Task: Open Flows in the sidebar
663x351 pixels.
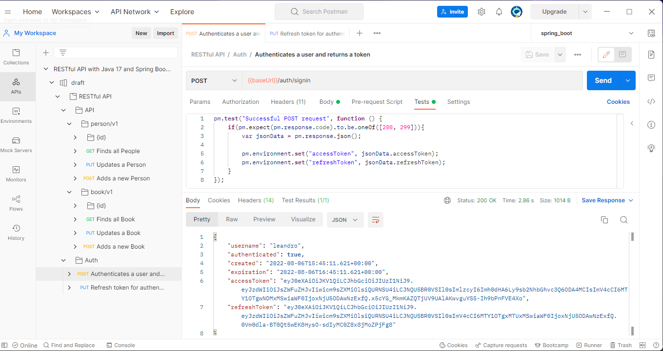Action: 16,203
